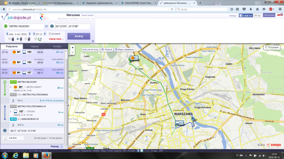The width and height of the screenshot is (284, 159).
Task: Click the M1 metro marker on the map
Action: point(134,58)
